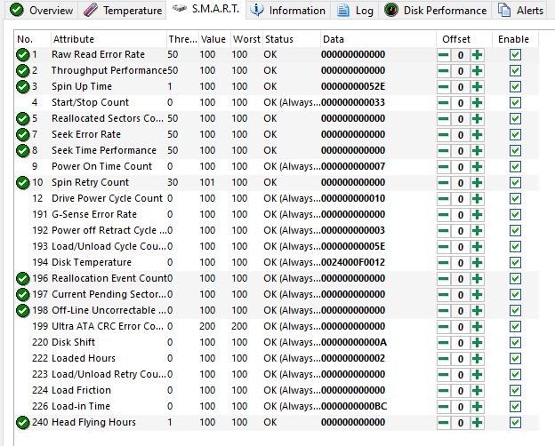Viewport: 555px width, 446px height.
Task: Increase offset for G-Sense Error Rate
Action: point(477,215)
